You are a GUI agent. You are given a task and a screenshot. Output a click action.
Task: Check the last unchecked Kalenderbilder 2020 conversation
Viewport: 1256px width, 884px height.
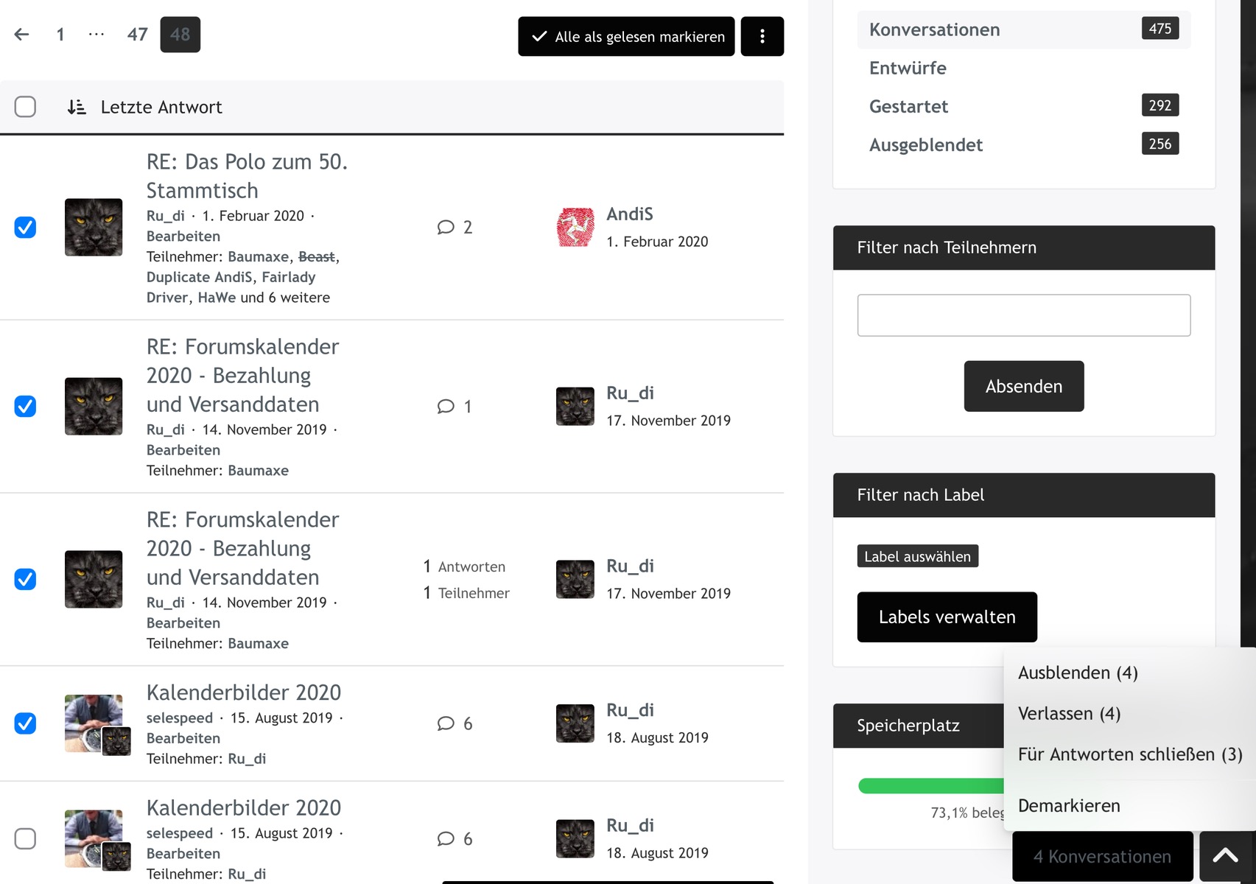point(25,838)
